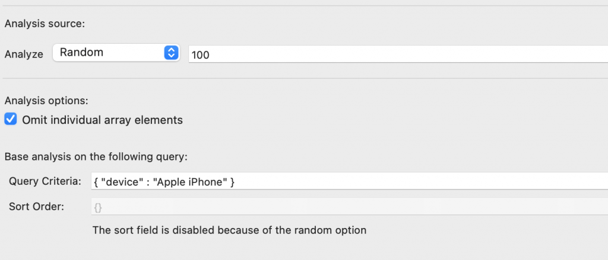The height and width of the screenshot is (260, 608).
Task: Click the Analyze label beside the dropdown
Action: click(x=24, y=54)
